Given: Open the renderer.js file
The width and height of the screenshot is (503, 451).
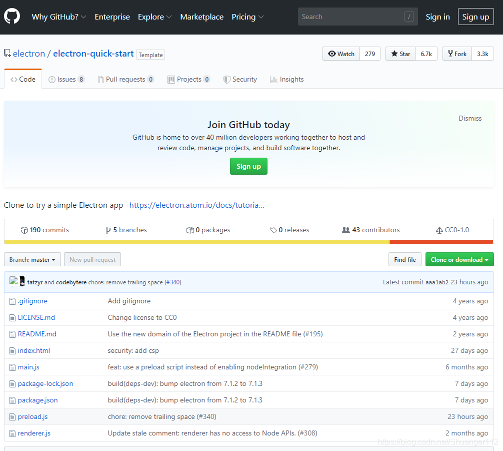Looking at the screenshot, I should (x=34, y=433).
